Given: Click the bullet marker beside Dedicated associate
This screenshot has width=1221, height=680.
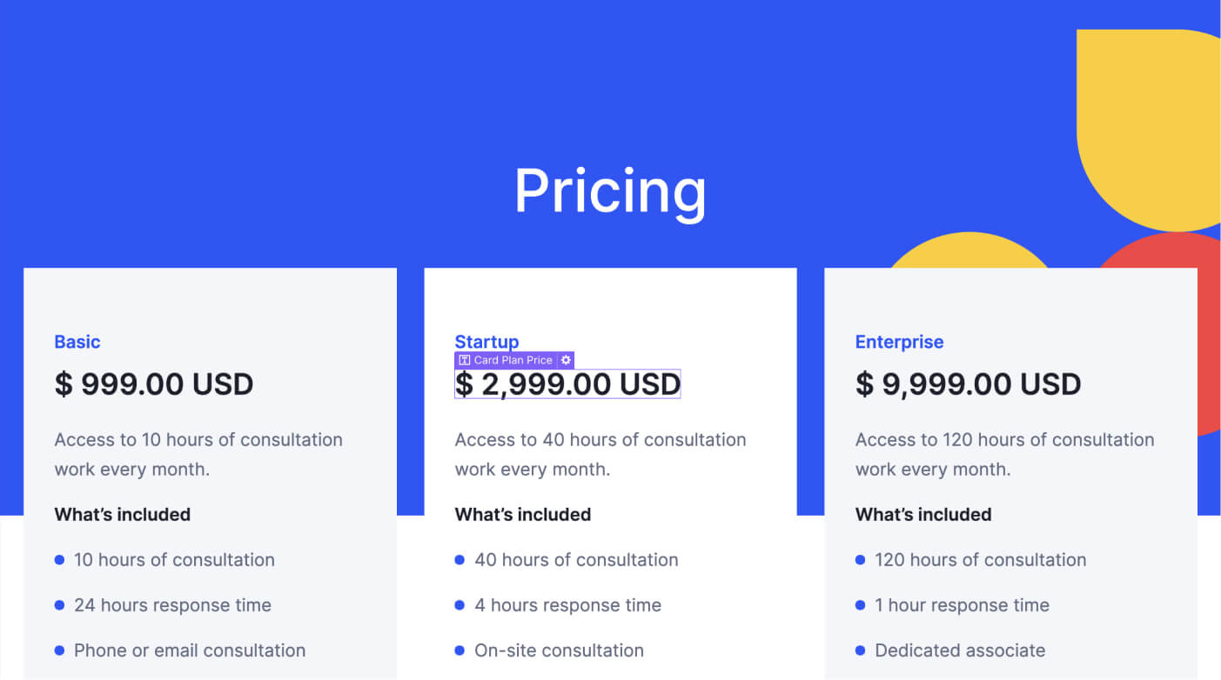Looking at the screenshot, I should [x=860, y=650].
